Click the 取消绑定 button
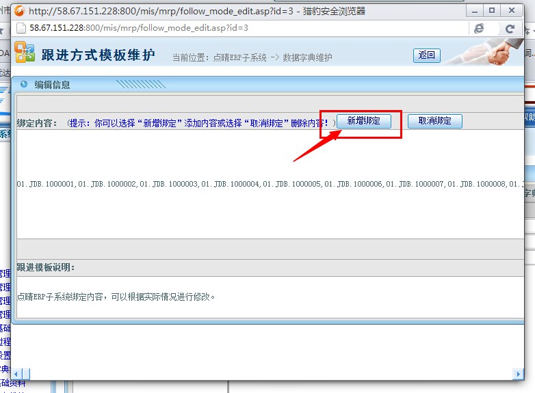535x393 pixels. pyautogui.click(x=434, y=121)
